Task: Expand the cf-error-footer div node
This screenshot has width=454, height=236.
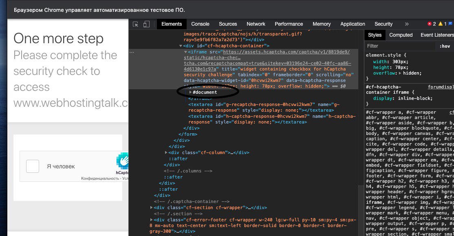Action: 152,220
